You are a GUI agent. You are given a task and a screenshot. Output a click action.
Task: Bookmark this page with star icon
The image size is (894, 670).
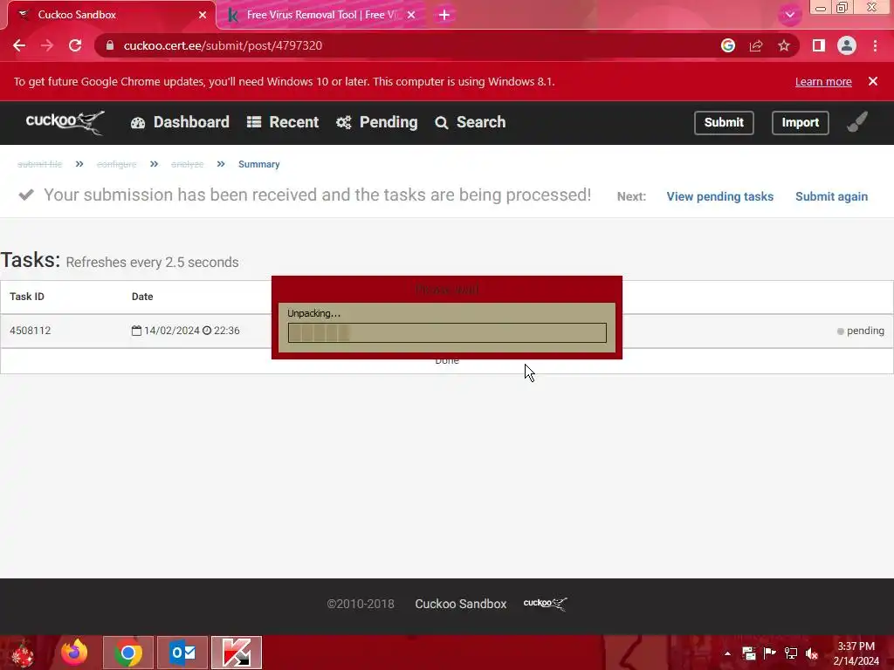coord(784,45)
